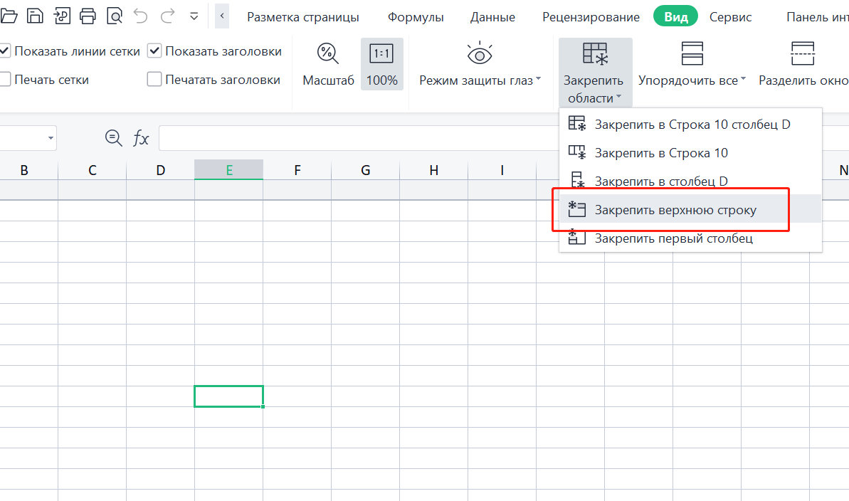Switch to the Рецензирование tab
The height and width of the screenshot is (501, 849).
point(591,16)
